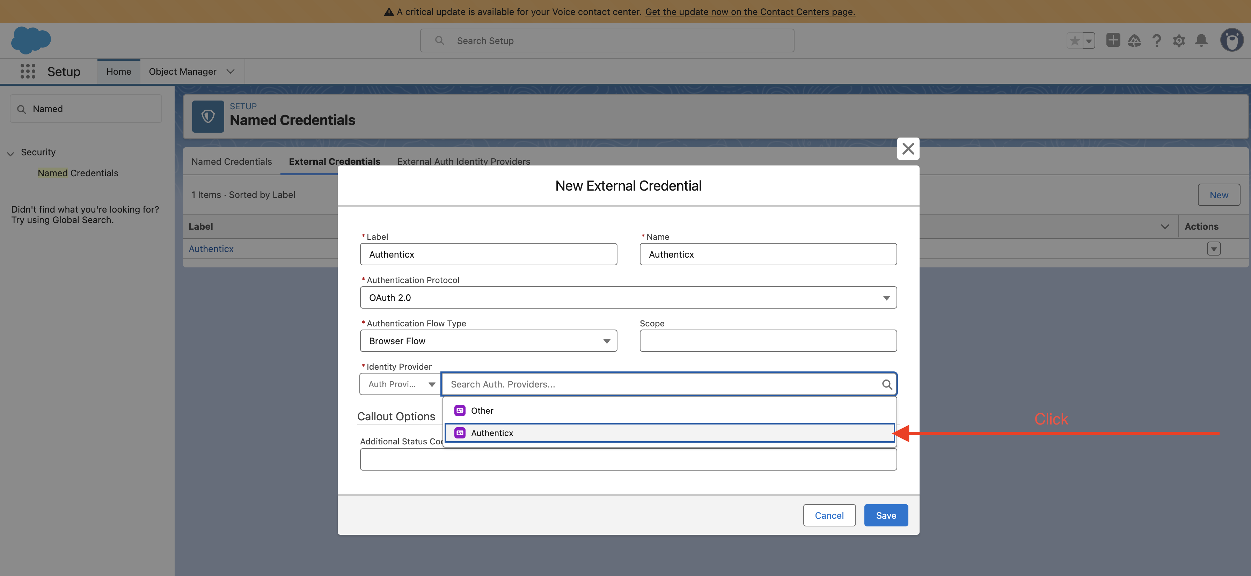
Task: Select the Other option in the list
Action: click(670, 411)
